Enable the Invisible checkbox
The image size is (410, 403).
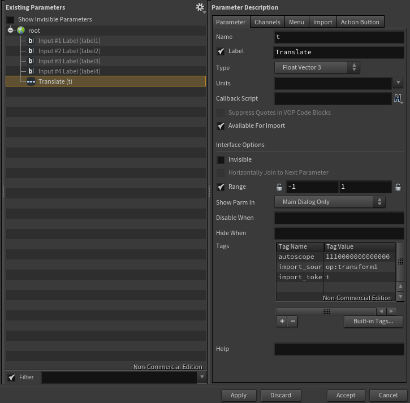(x=221, y=160)
